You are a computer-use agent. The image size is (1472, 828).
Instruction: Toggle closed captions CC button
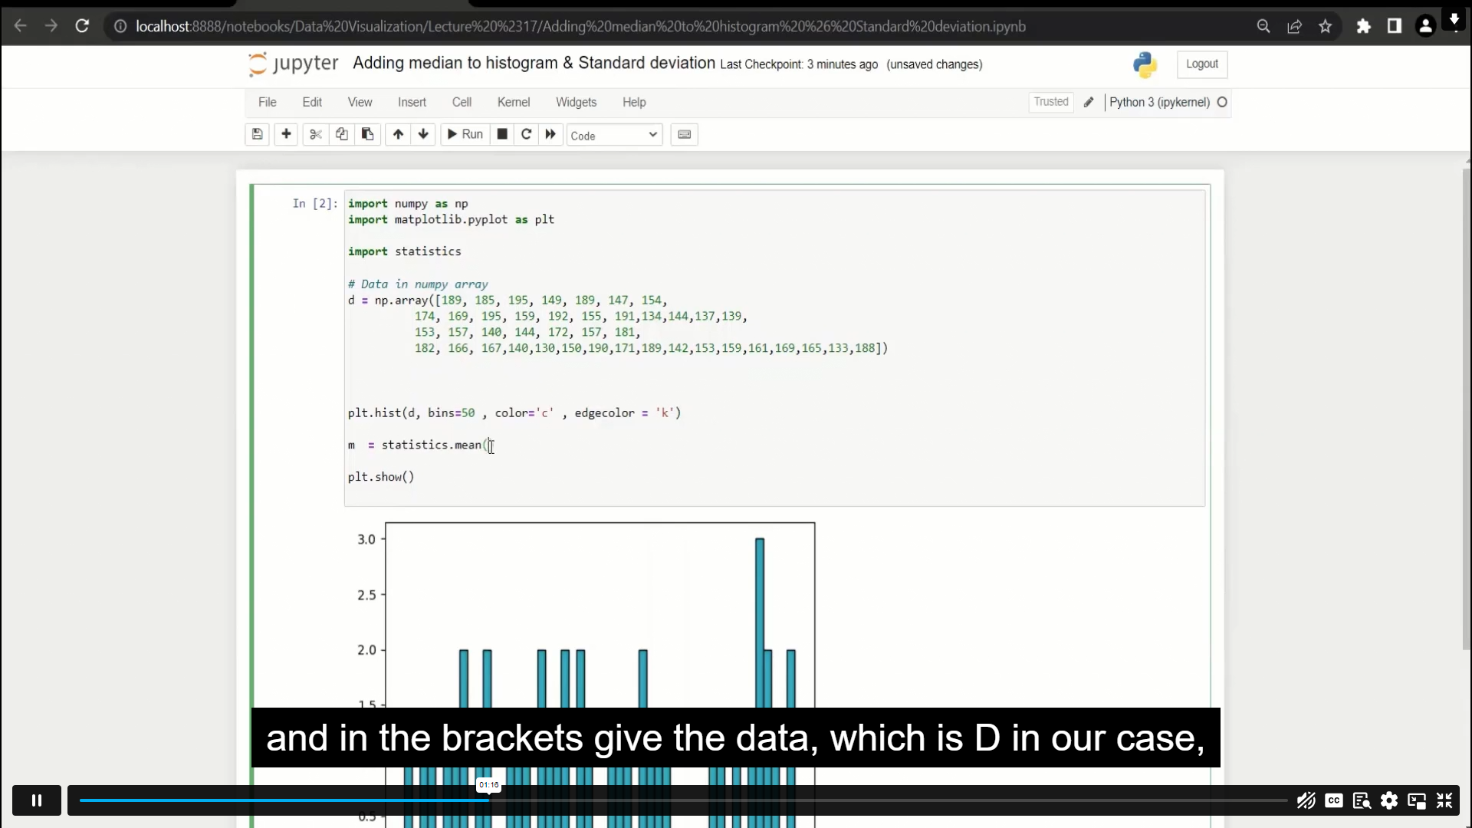tap(1333, 800)
